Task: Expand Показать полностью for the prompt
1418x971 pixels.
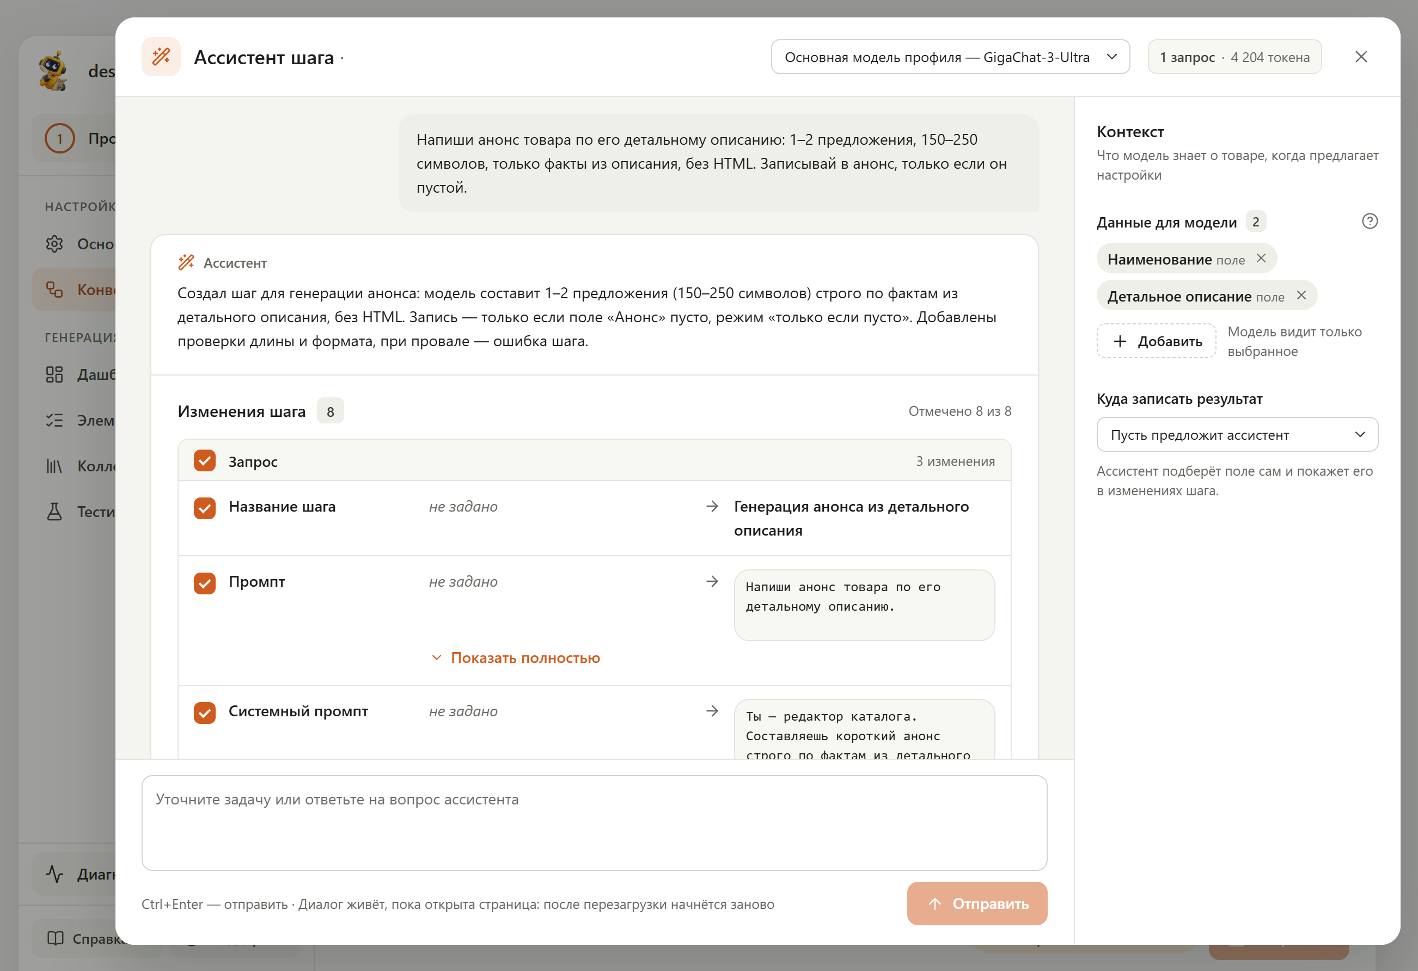Action: tap(516, 658)
